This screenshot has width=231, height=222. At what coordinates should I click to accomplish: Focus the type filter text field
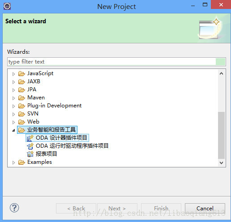coord(116,62)
